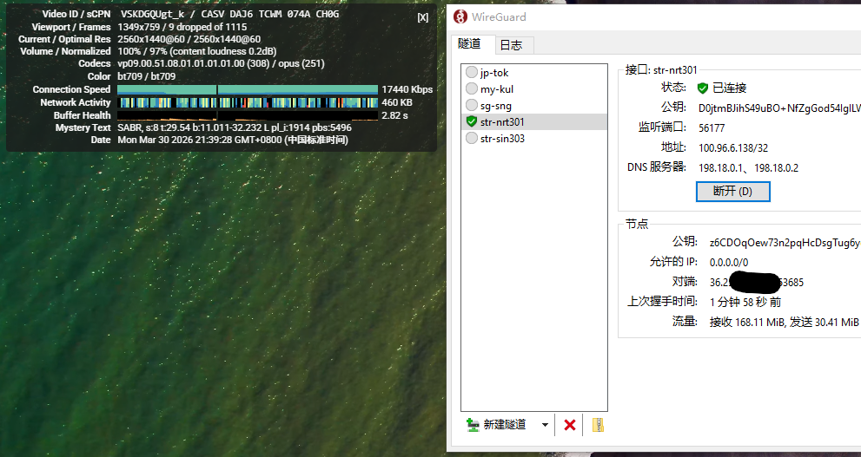This screenshot has width=861, height=457.
Task: Click the 2.82 s buffer health value
Action: (394, 115)
